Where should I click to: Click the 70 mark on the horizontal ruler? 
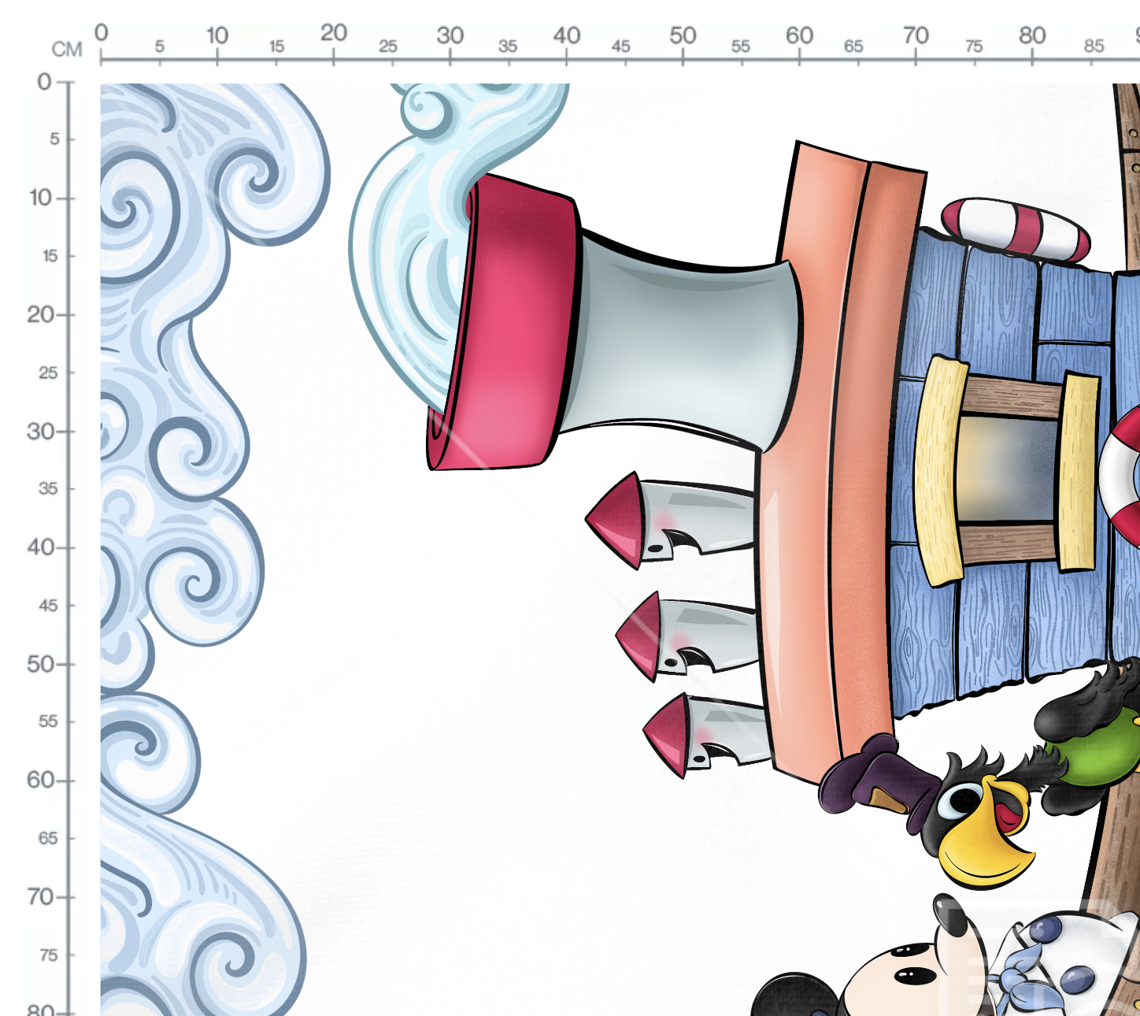click(x=916, y=35)
